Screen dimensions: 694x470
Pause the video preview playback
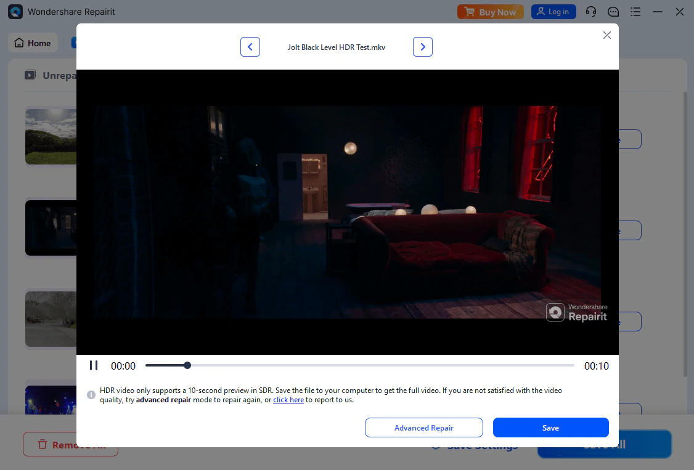[x=94, y=366]
